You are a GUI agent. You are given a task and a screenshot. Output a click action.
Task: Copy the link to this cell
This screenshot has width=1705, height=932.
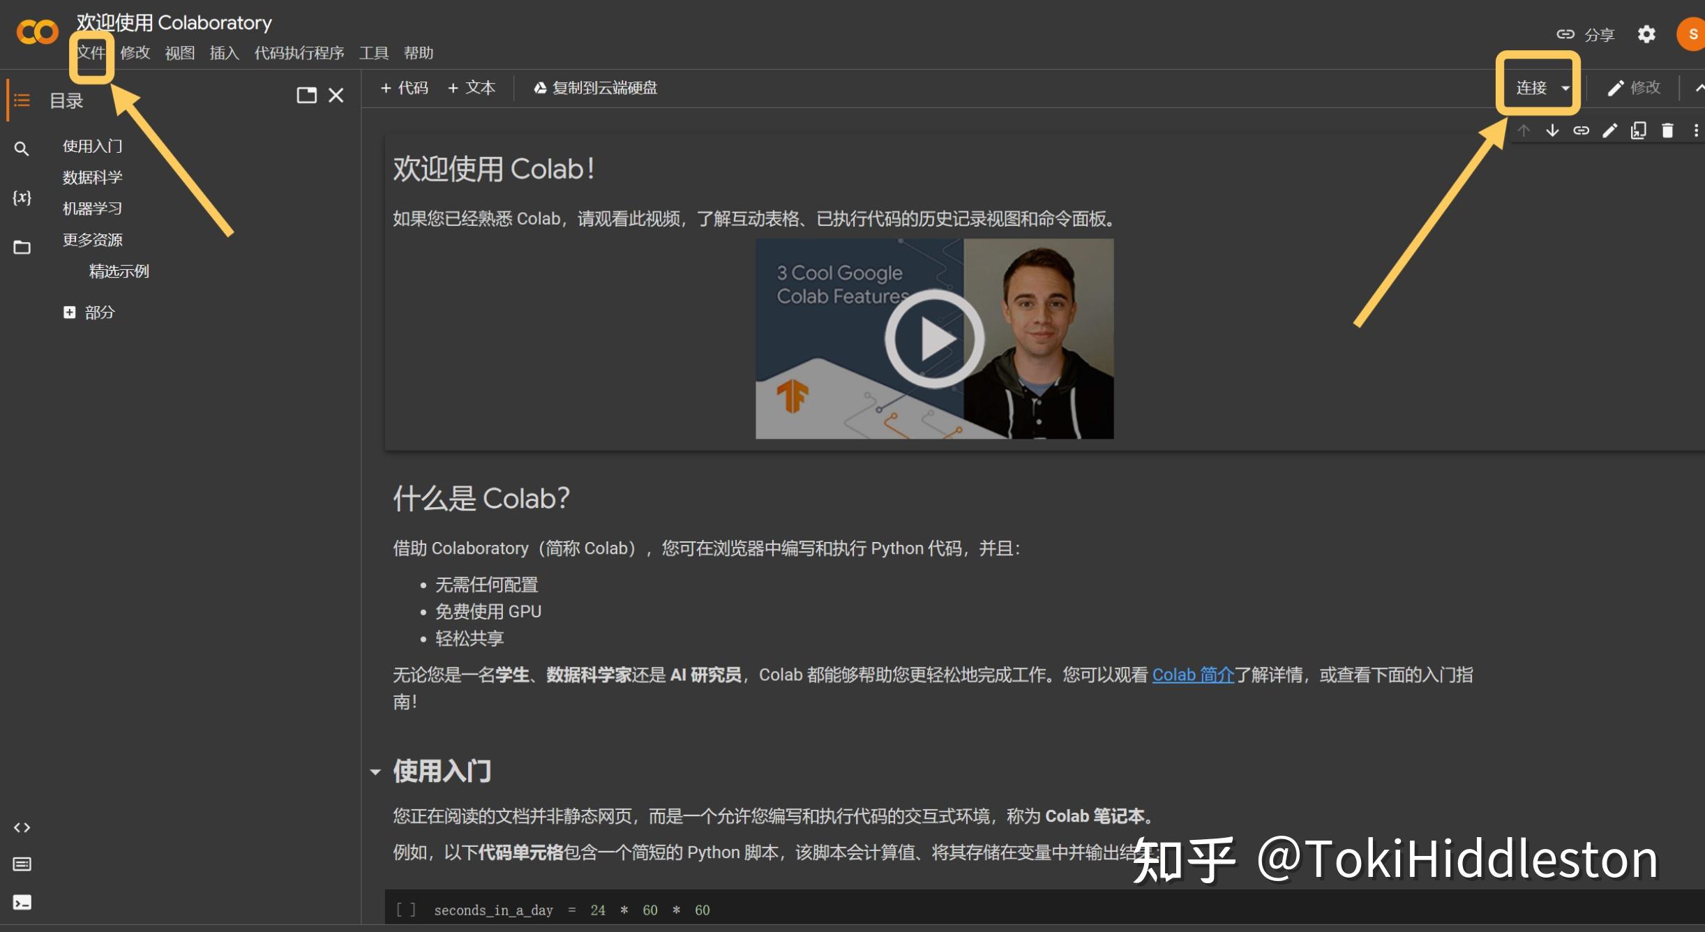(1582, 130)
